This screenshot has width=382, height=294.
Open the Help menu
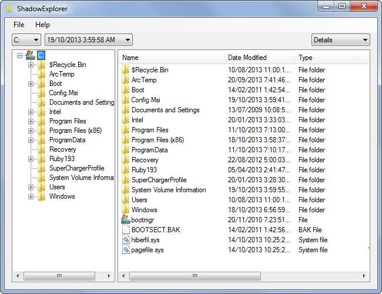pos(42,25)
